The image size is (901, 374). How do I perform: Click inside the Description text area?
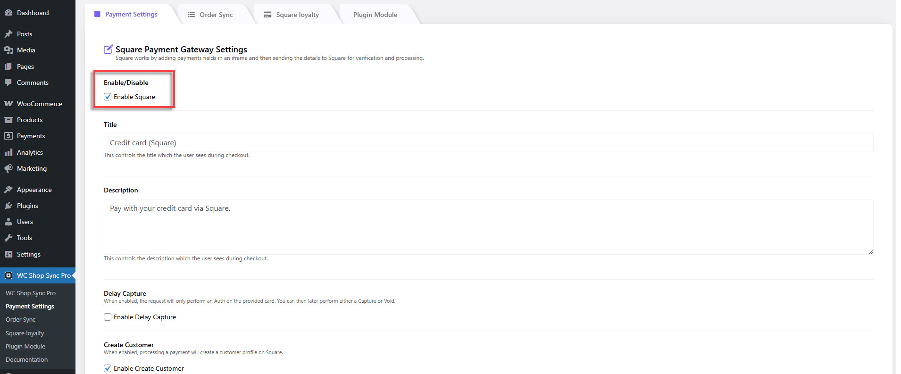(x=488, y=226)
